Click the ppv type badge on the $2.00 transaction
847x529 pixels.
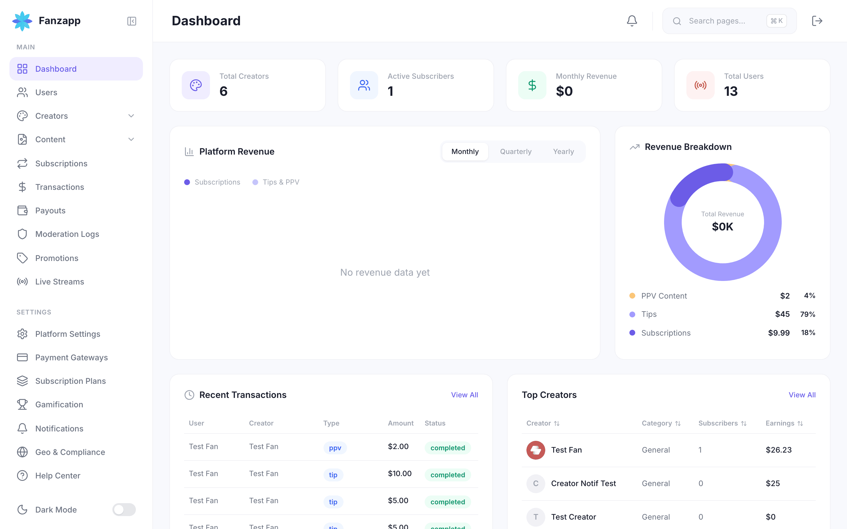(x=335, y=448)
